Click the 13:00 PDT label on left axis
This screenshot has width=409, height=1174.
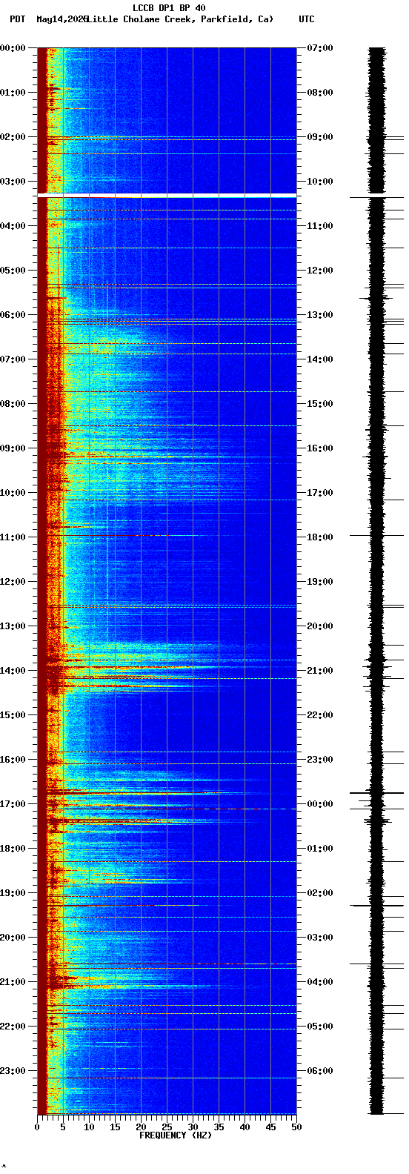tap(13, 626)
